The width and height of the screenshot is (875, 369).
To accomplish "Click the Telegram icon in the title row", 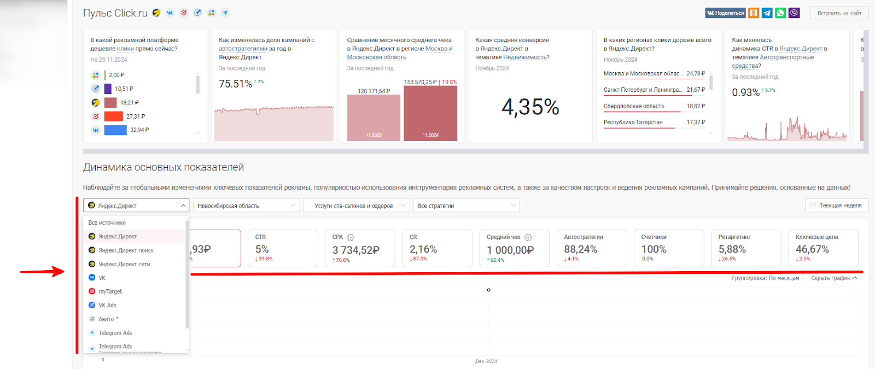I will pos(225,13).
